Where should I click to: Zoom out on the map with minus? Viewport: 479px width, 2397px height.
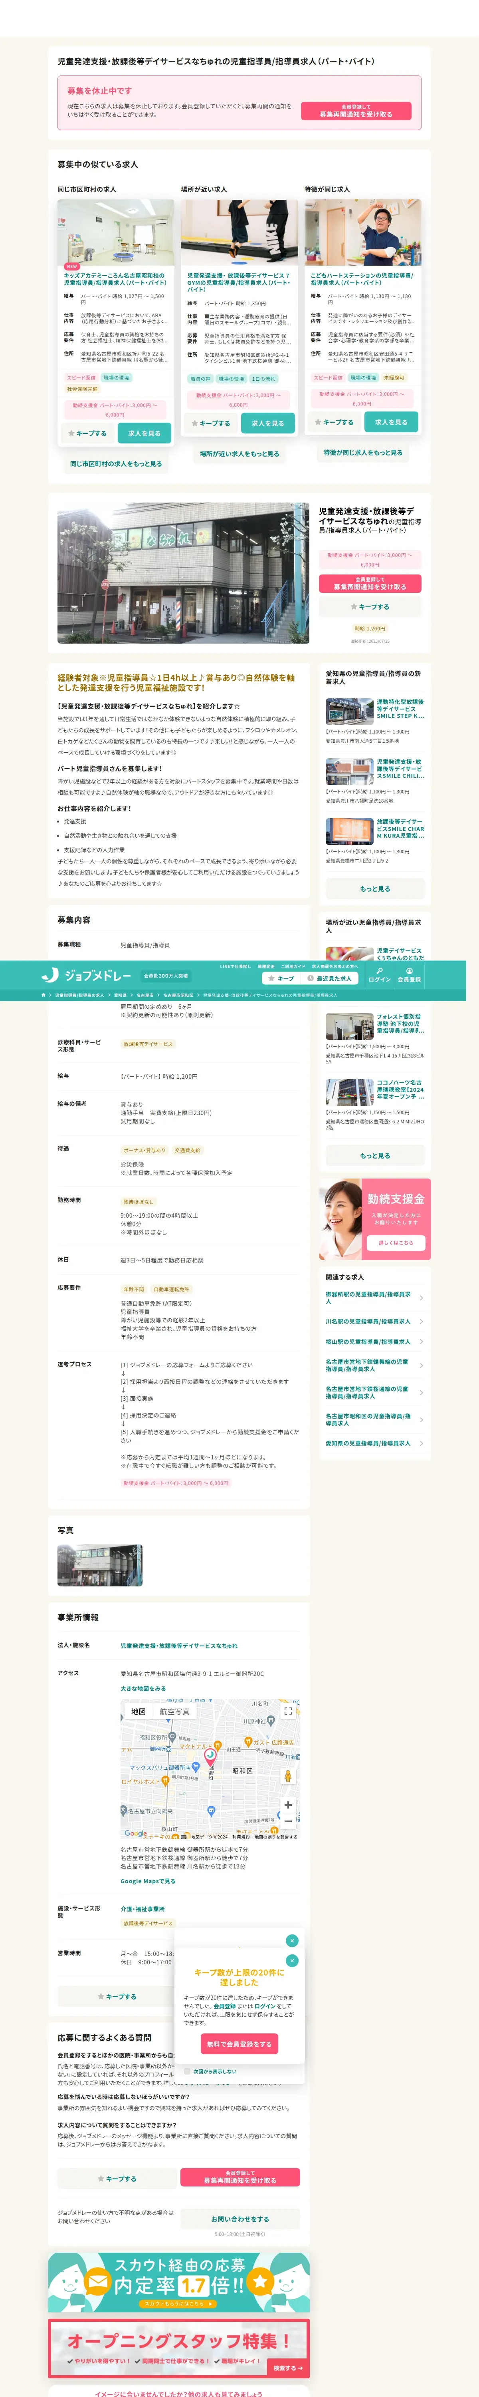click(287, 1820)
